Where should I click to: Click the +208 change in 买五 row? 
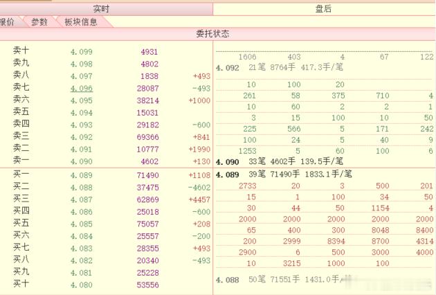201,224
